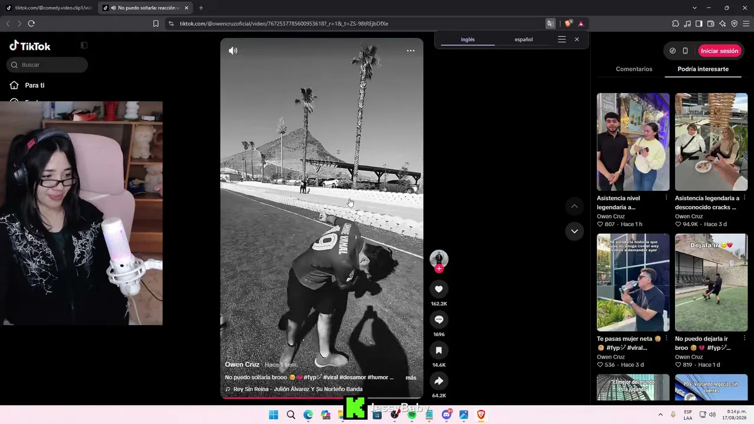Open options for 'No puedo dejarla ir' video
This screenshot has width=754, height=424.
[745, 339]
